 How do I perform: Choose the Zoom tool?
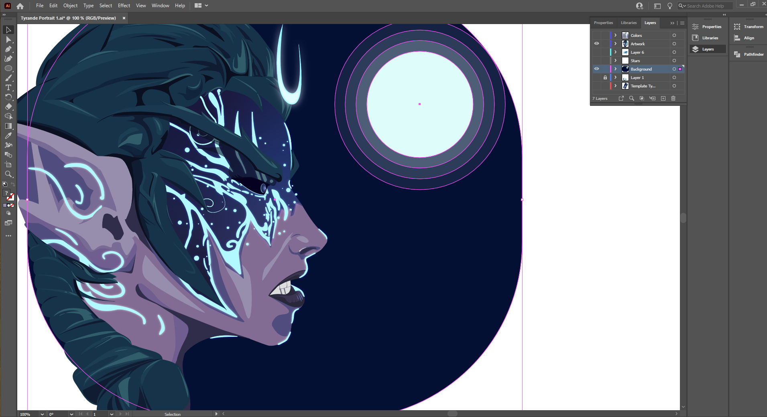point(8,174)
